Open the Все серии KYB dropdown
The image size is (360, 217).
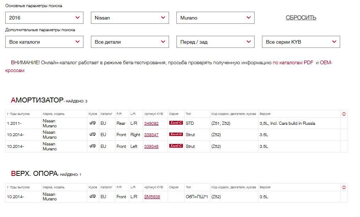point(301,42)
